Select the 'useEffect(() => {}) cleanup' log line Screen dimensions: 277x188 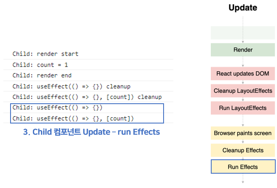coord(72,86)
